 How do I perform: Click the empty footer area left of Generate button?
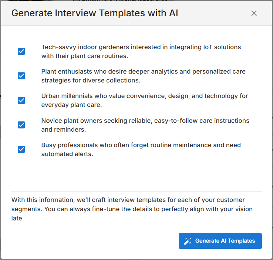92,241
